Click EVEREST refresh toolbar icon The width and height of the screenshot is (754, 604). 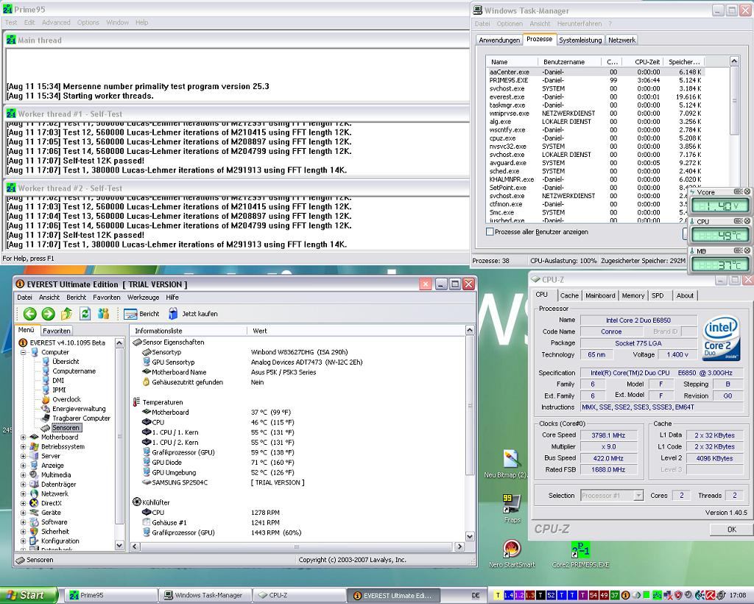tap(85, 314)
